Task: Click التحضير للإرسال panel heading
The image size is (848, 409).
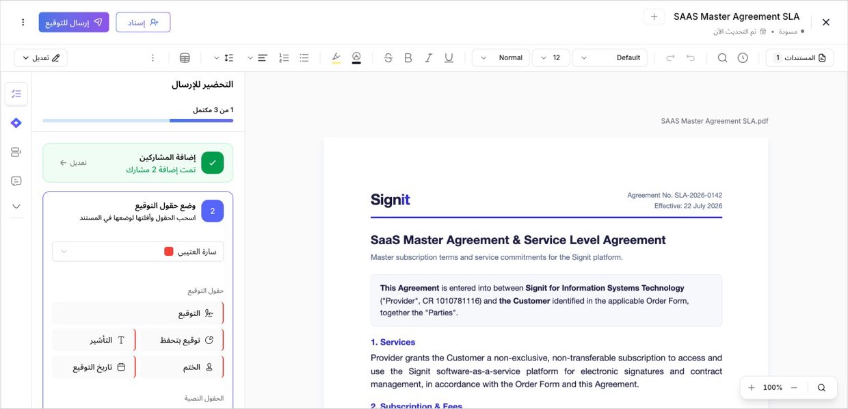Action: (x=202, y=85)
